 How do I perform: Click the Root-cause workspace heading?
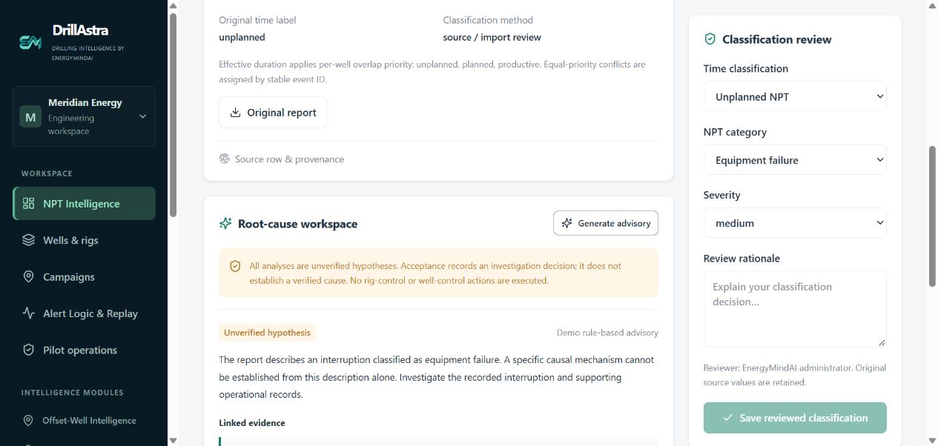(x=297, y=224)
